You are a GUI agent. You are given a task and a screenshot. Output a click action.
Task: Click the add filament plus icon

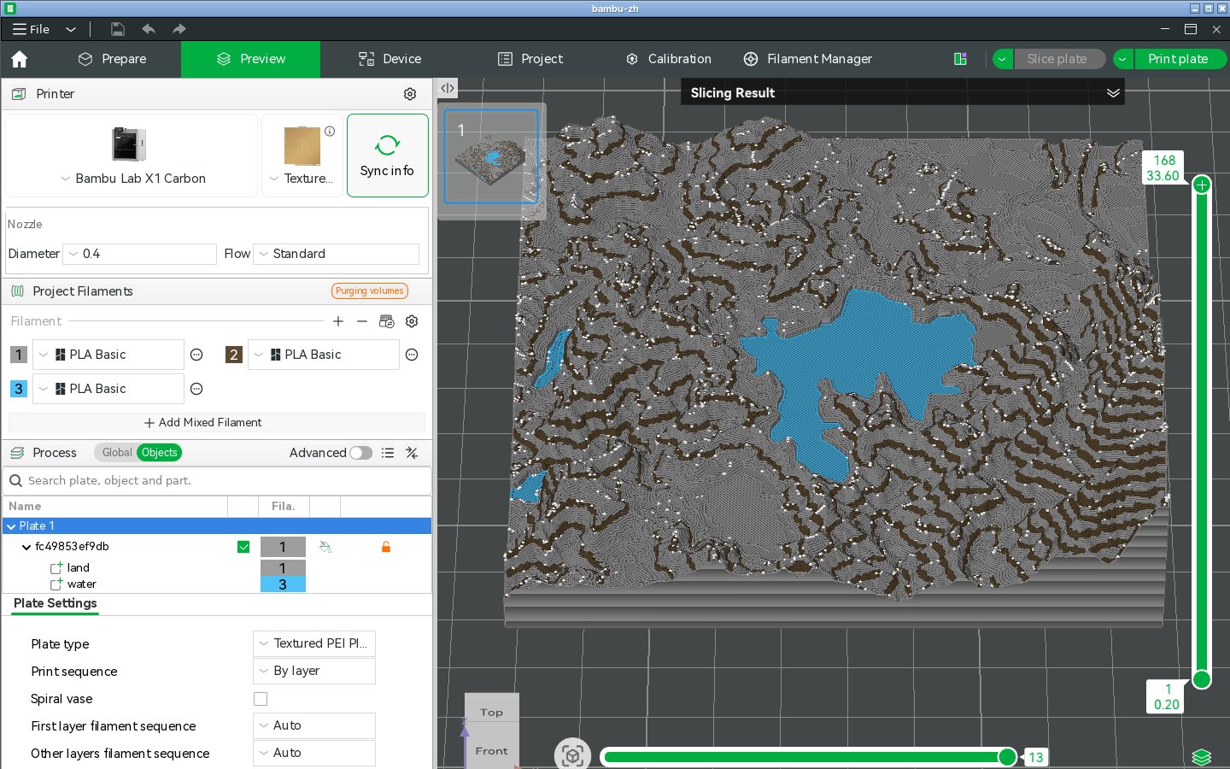click(x=338, y=321)
